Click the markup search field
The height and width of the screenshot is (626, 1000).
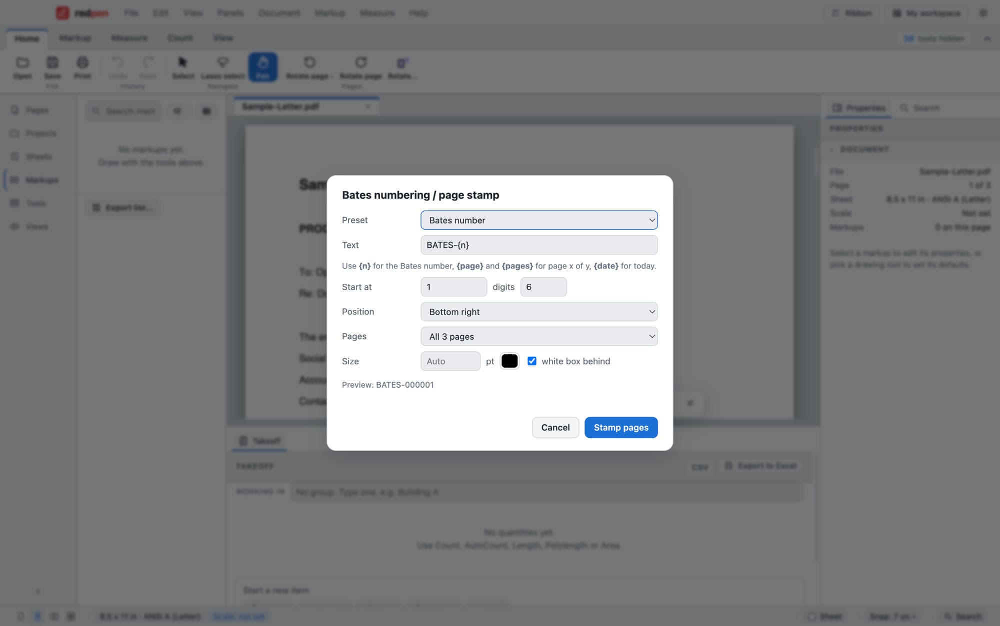coord(124,111)
